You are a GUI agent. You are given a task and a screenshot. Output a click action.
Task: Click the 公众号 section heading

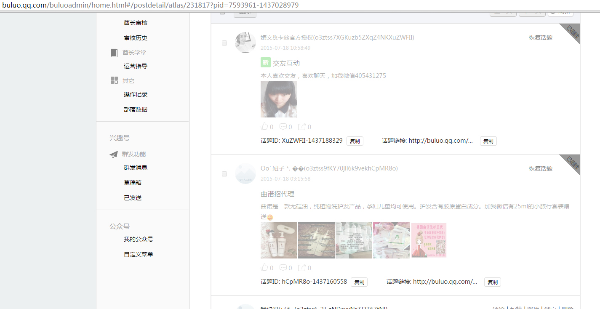coord(120,226)
